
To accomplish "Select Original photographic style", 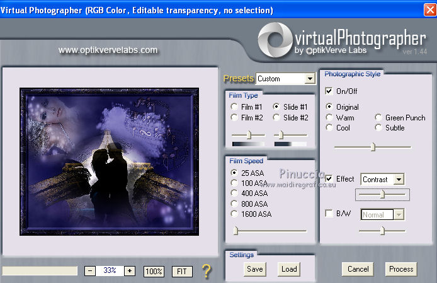I will (x=329, y=107).
